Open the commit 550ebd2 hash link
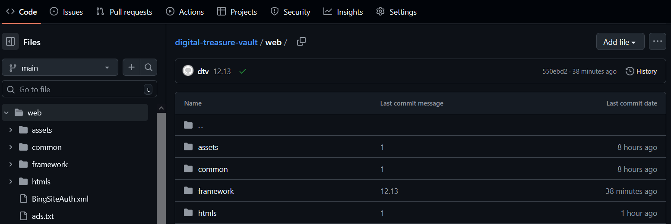The height and width of the screenshot is (224, 671). (555, 72)
